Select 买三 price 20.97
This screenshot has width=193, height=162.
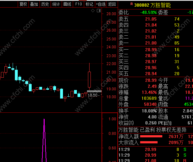coord(151,62)
